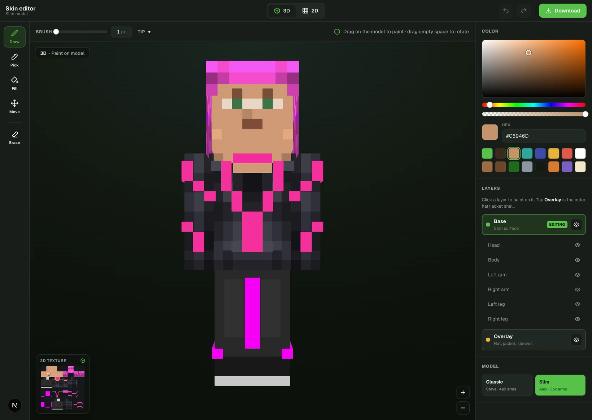Click the undo arrow
Screen dimensions: 592x420
tap(506, 10)
